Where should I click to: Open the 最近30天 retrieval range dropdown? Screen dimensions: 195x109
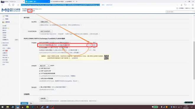pos(44,66)
